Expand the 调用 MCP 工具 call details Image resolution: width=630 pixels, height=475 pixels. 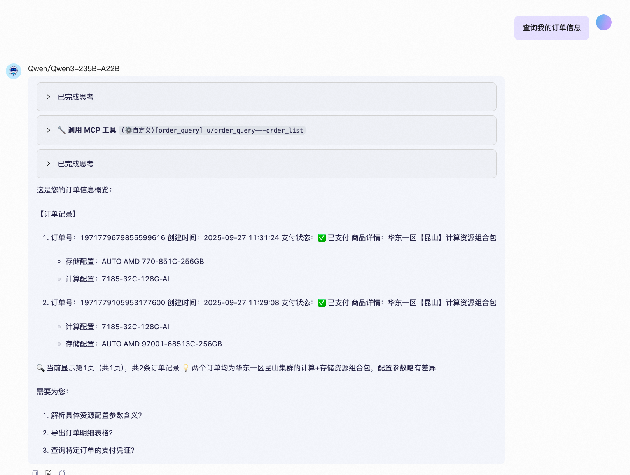(48, 130)
